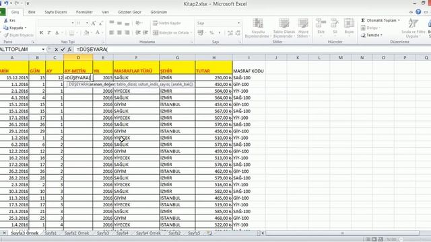Open the Veri ribbon tab

(x=105, y=12)
